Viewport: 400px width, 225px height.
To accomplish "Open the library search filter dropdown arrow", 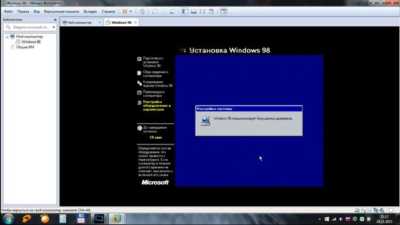I will pos(54,27).
